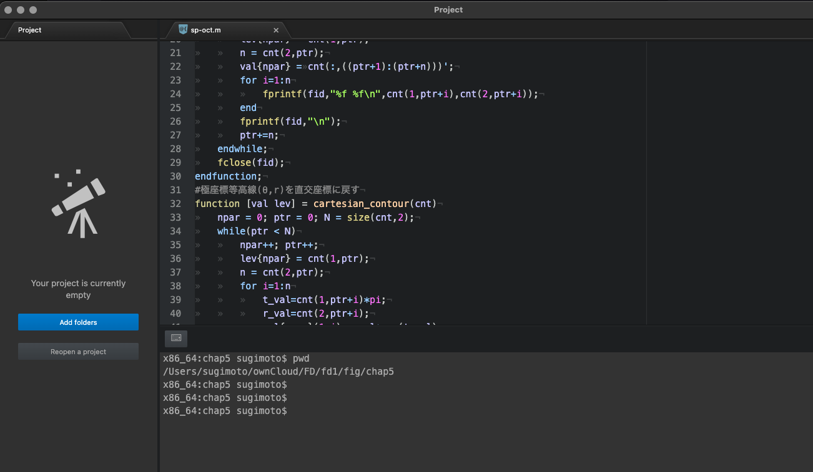Click 'ptr+=n;' on line 27
This screenshot has height=472, width=813.
click(x=260, y=135)
